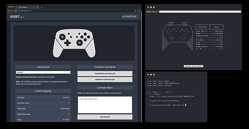Reload the NXBT webapp page
Screen dimensions: 249x129
(16, 11)
